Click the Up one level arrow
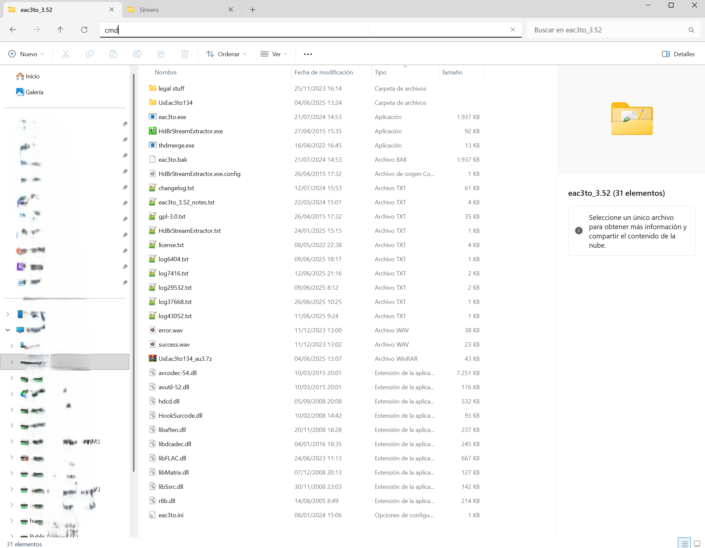 (60, 30)
